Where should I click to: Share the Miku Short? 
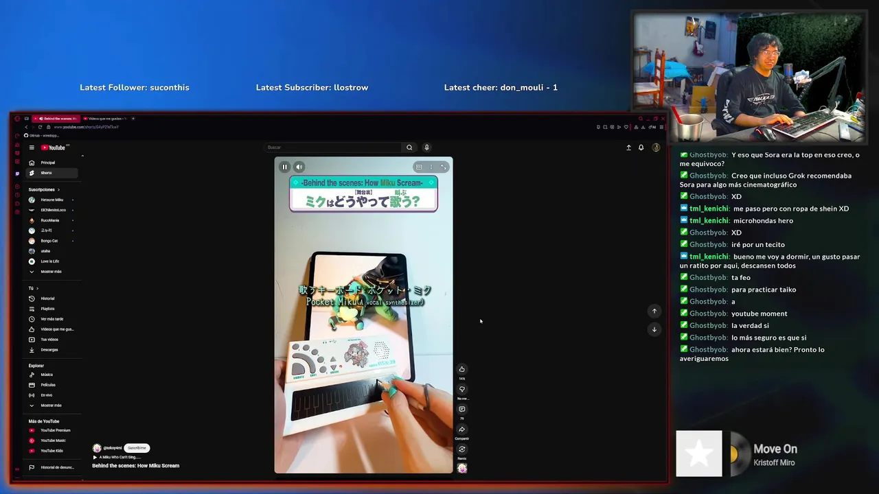[x=462, y=430]
